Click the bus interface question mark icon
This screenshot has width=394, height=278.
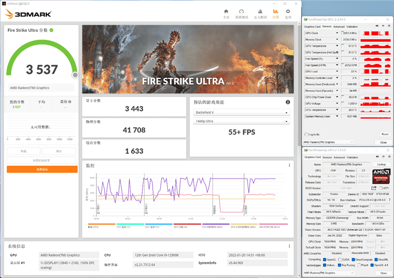pyautogui.click(x=390, y=200)
